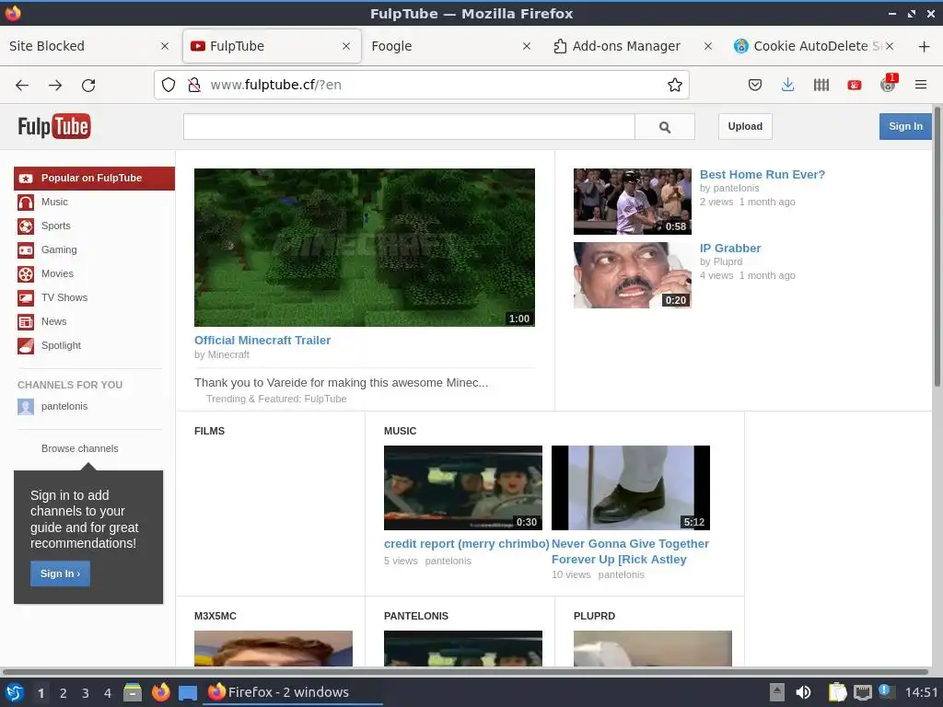Open IP Grabber video link
The width and height of the screenshot is (943, 707).
pyautogui.click(x=730, y=249)
